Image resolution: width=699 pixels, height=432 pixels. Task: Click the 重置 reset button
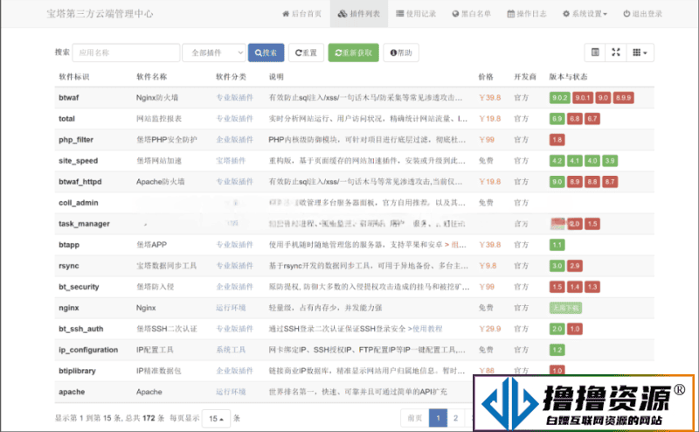click(307, 52)
